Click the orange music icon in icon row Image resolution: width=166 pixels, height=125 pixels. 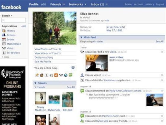click(x=56, y=75)
